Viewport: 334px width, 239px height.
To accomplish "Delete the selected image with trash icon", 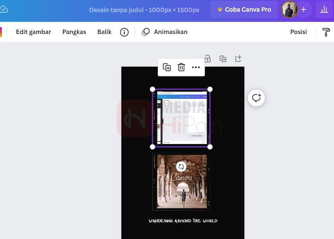I will (x=181, y=67).
